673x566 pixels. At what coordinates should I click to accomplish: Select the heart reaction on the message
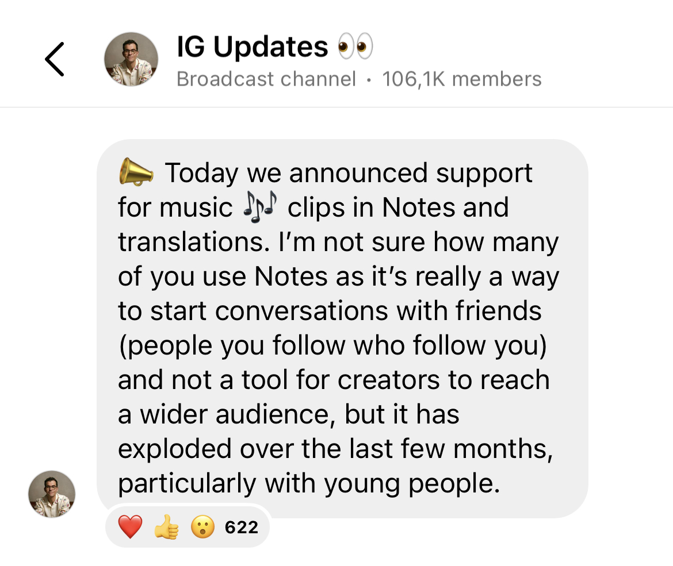click(129, 526)
